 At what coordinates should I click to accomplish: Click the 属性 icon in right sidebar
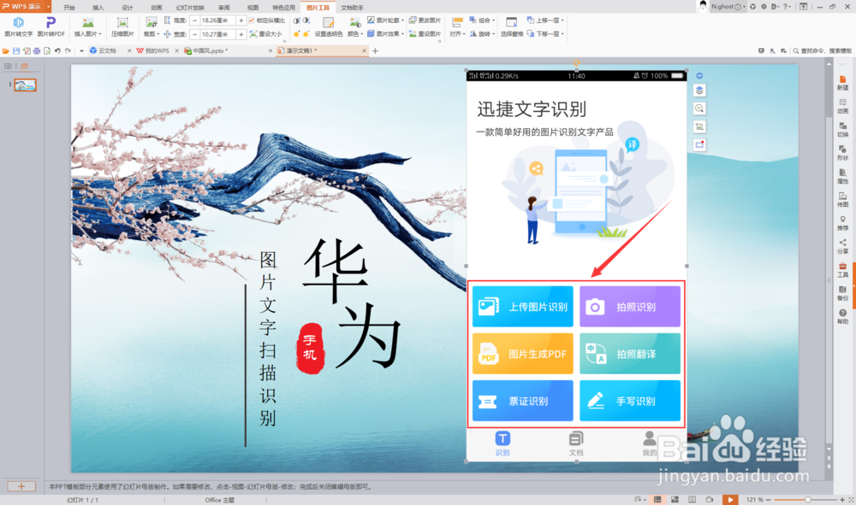843,177
